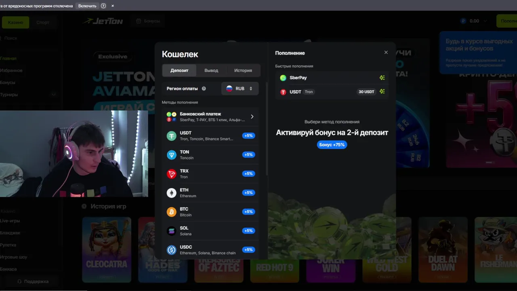Click the +5% badge on BTC row

248,212
